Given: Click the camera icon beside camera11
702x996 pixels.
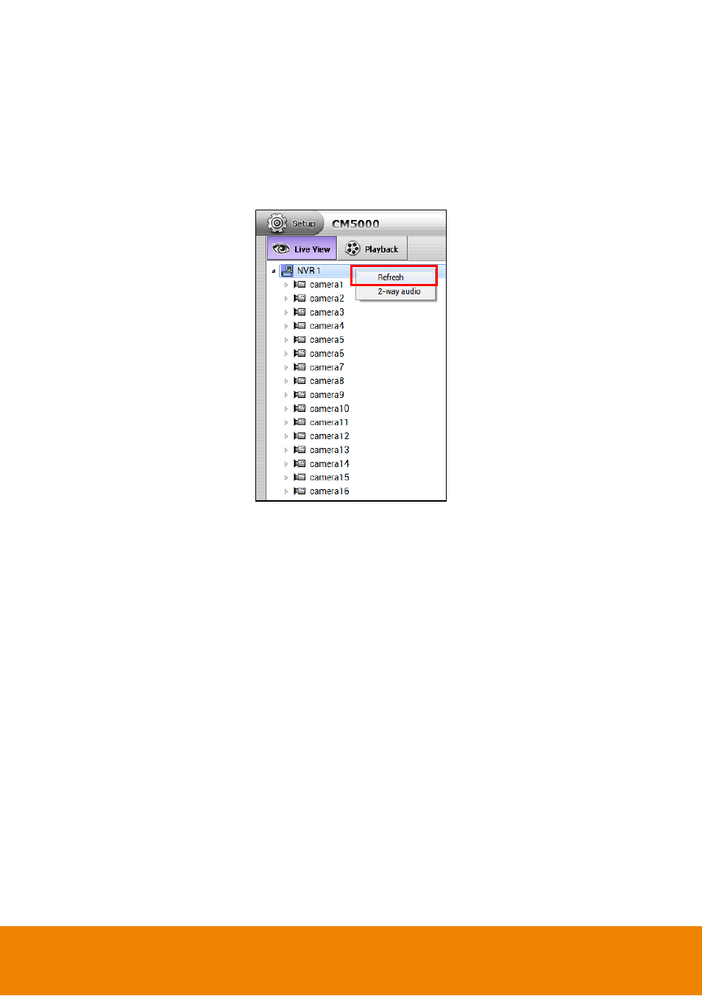Looking at the screenshot, I should [299, 422].
